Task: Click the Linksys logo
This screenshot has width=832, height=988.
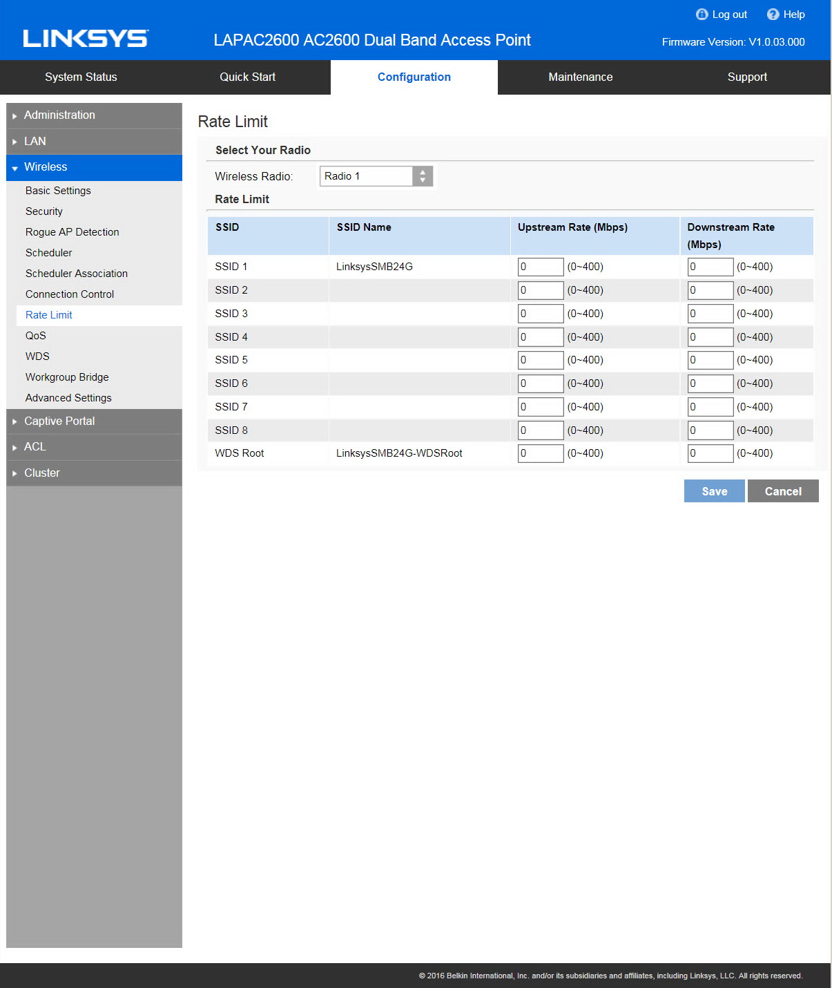Action: point(86,39)
